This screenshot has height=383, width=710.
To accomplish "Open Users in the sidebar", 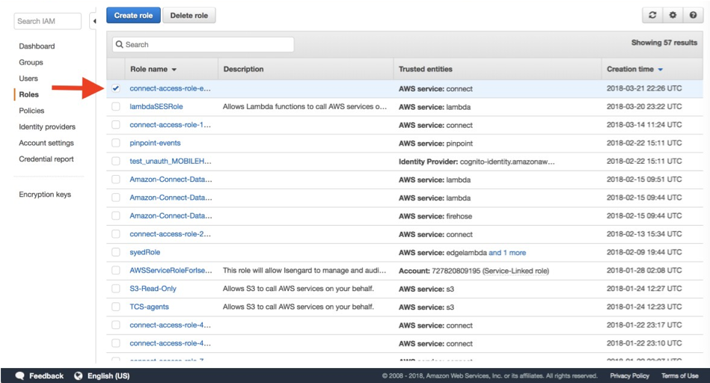I will (28, 79).
